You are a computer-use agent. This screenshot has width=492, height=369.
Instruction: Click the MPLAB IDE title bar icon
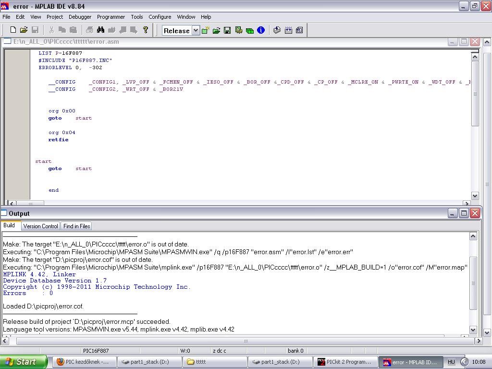tap(5, 6)
